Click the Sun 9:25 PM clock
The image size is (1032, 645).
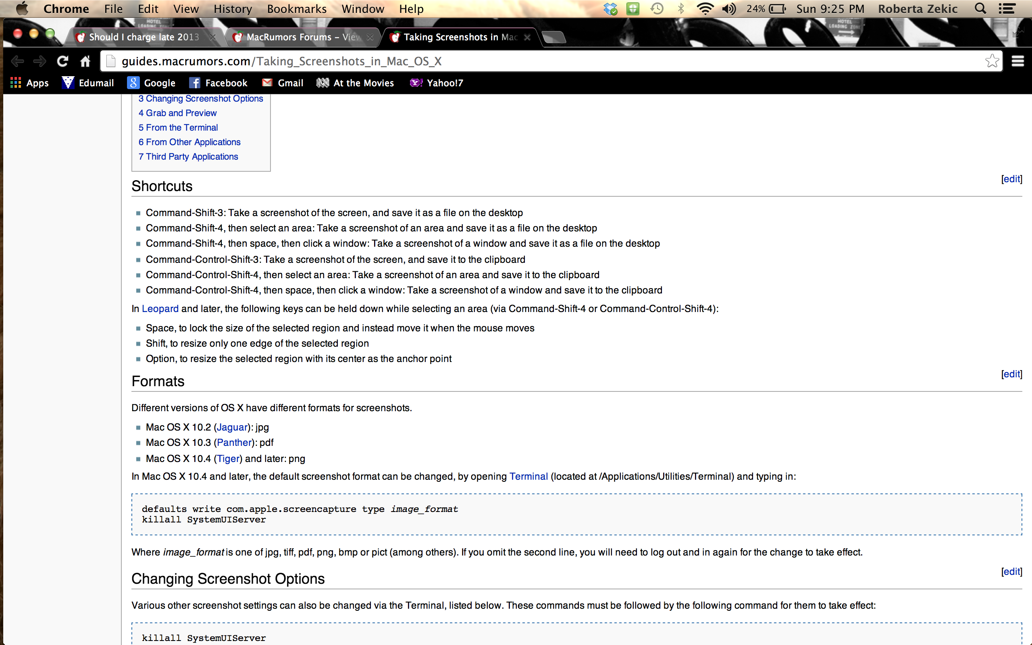[830, 8]
